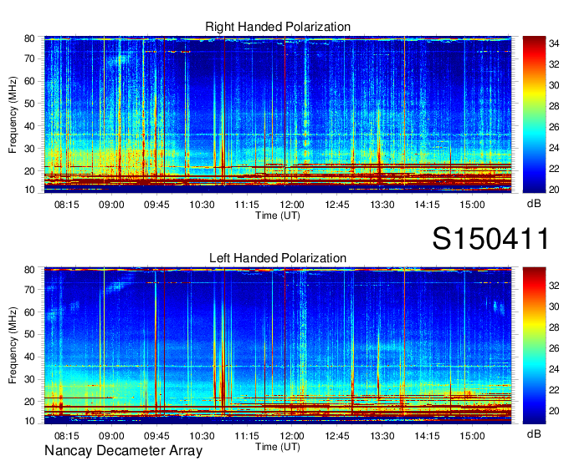Click 'Frequency (MHz)' axis label of Right Handed plot
This screenshot has height=461, width=569.
tap(13, 114)
